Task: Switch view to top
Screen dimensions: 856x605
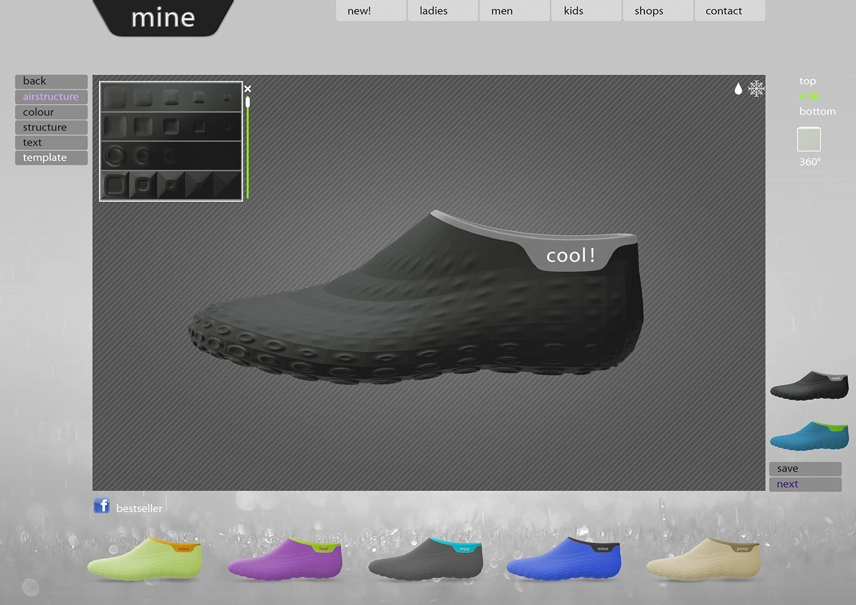Action: [808, 80]
